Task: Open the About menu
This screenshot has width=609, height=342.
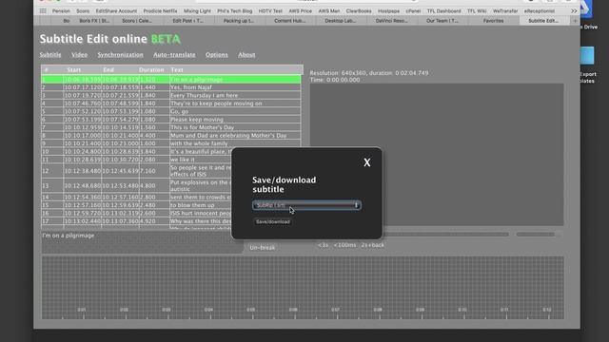Action: 246,55
